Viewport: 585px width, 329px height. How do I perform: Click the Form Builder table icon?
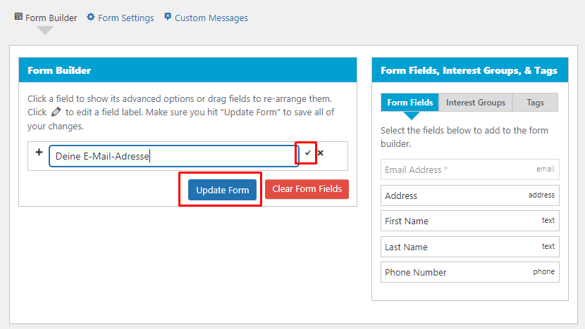18,17
